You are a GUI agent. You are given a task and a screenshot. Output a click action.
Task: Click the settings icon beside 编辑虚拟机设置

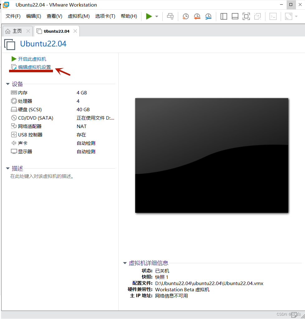point(14,67)
